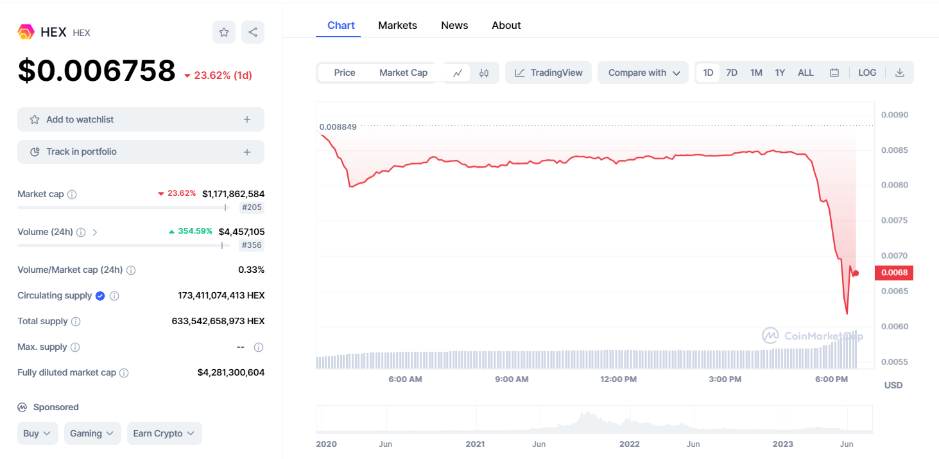This screenshot has height=459, width=939.
Task: Open the TradingView chart button
Action: point(548,73)
